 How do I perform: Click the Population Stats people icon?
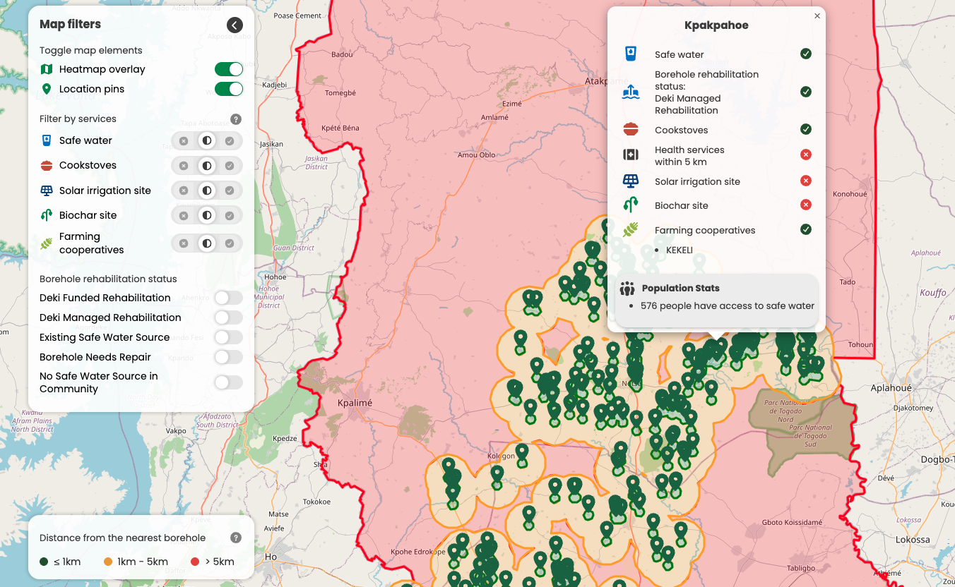click(x=627, y=288)
